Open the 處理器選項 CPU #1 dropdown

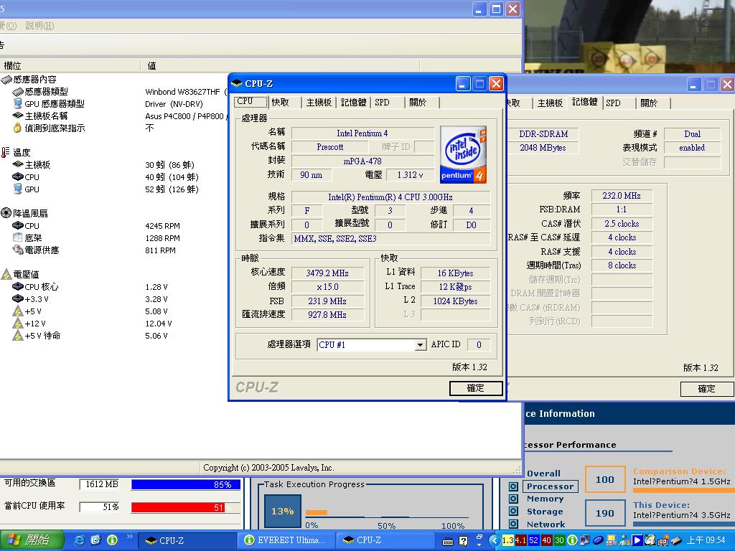(421, 345)
